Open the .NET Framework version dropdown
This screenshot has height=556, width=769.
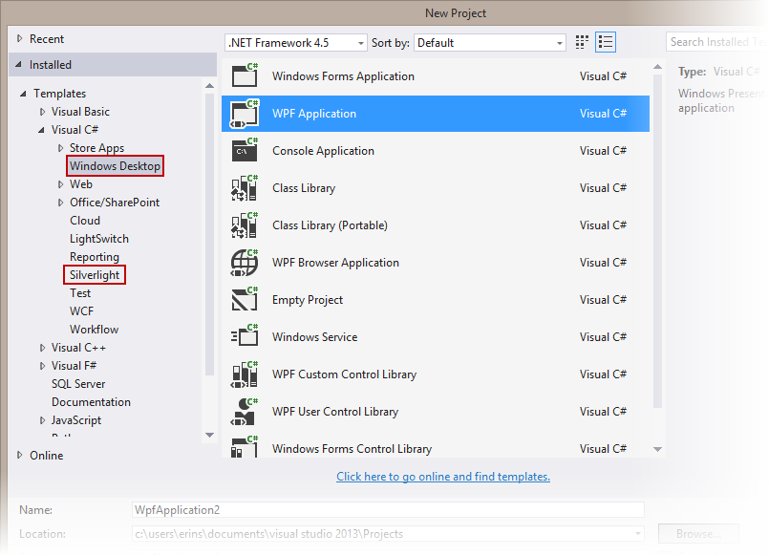295,43
